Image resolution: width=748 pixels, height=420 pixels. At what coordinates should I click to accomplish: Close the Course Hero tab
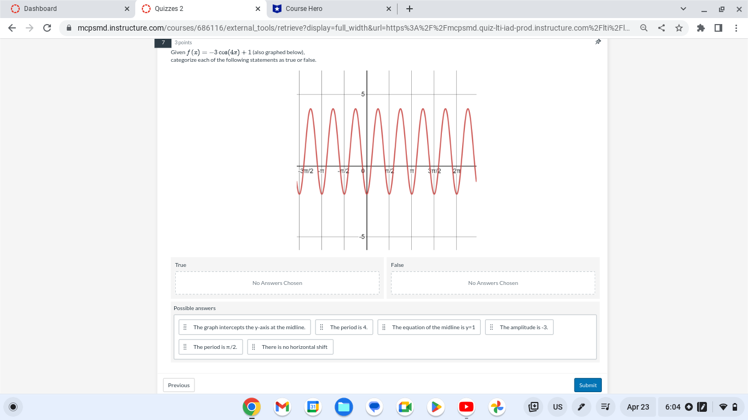point(389,9)
